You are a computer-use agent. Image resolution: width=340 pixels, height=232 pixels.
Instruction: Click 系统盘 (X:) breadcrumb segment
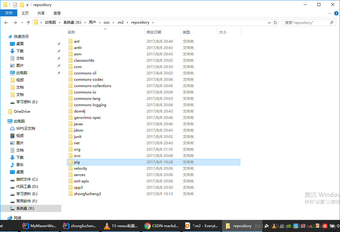pos(72,22)
